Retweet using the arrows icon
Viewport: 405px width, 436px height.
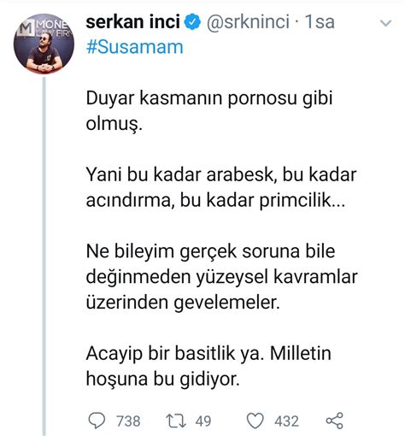176,421
